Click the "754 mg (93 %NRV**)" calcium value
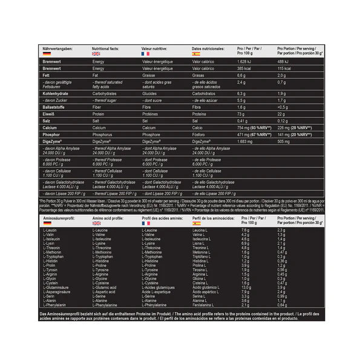 [254, 128]
